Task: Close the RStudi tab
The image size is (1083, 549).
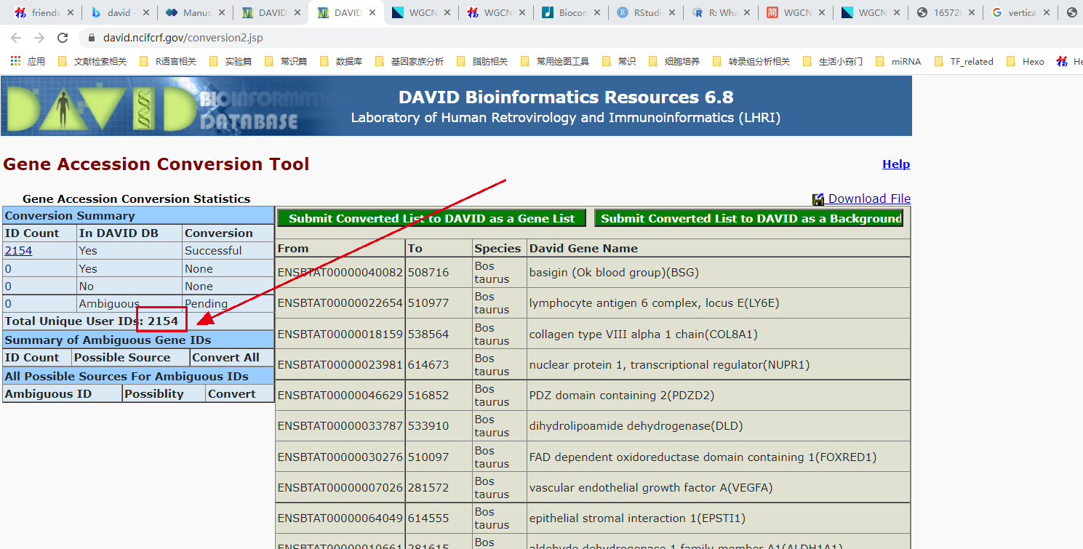Action: (671, 12)
